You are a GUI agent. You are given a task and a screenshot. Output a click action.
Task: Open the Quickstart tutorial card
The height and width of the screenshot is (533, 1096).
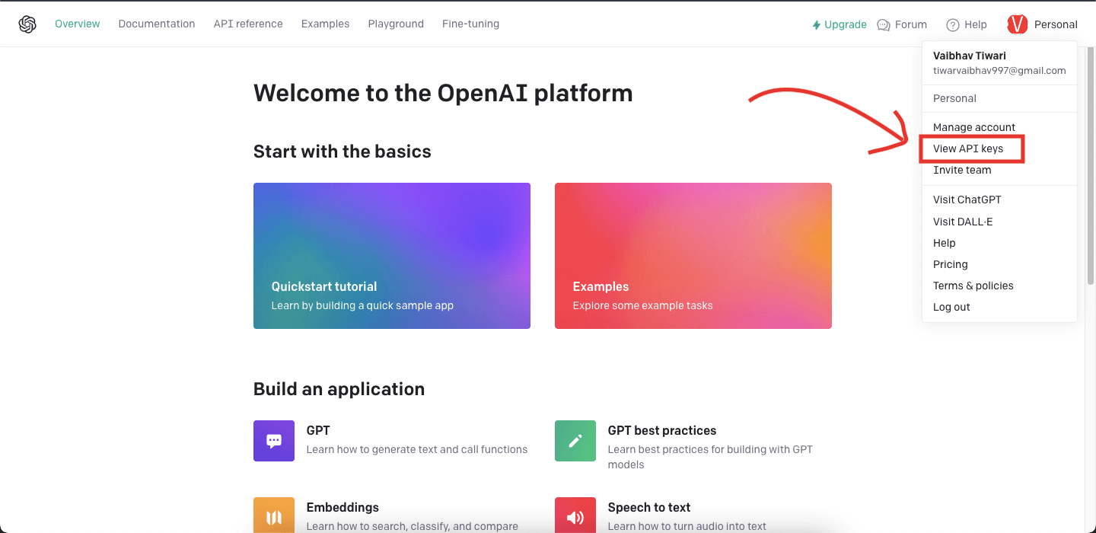coord(392,256)
